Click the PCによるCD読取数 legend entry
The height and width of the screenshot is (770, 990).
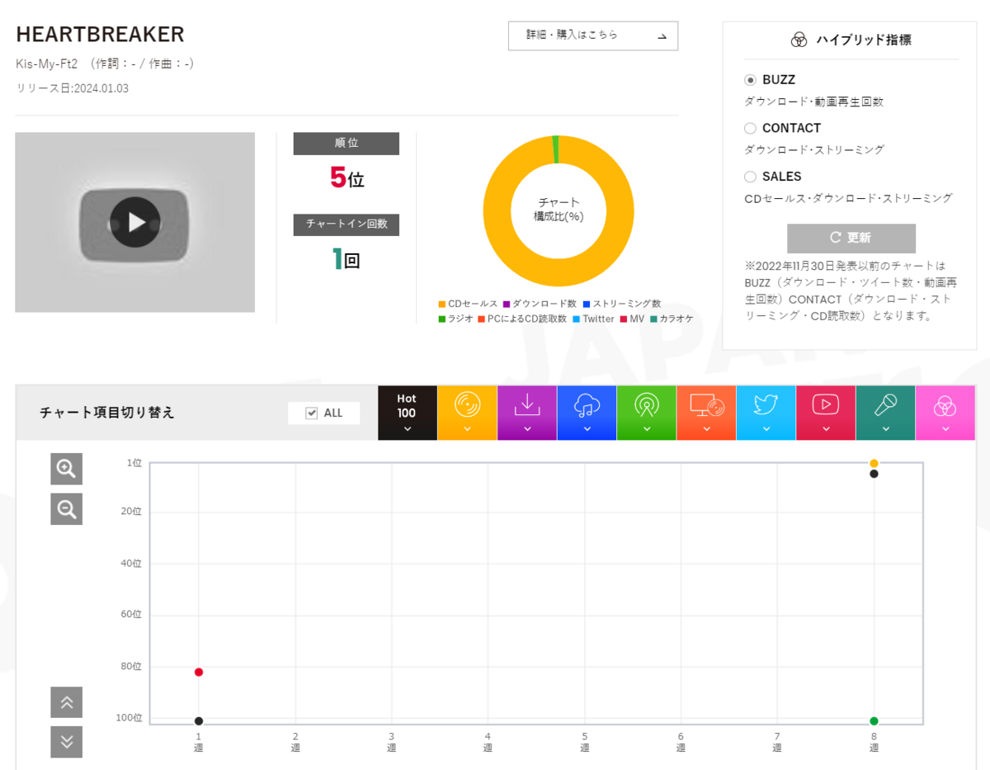click(522, 319)
